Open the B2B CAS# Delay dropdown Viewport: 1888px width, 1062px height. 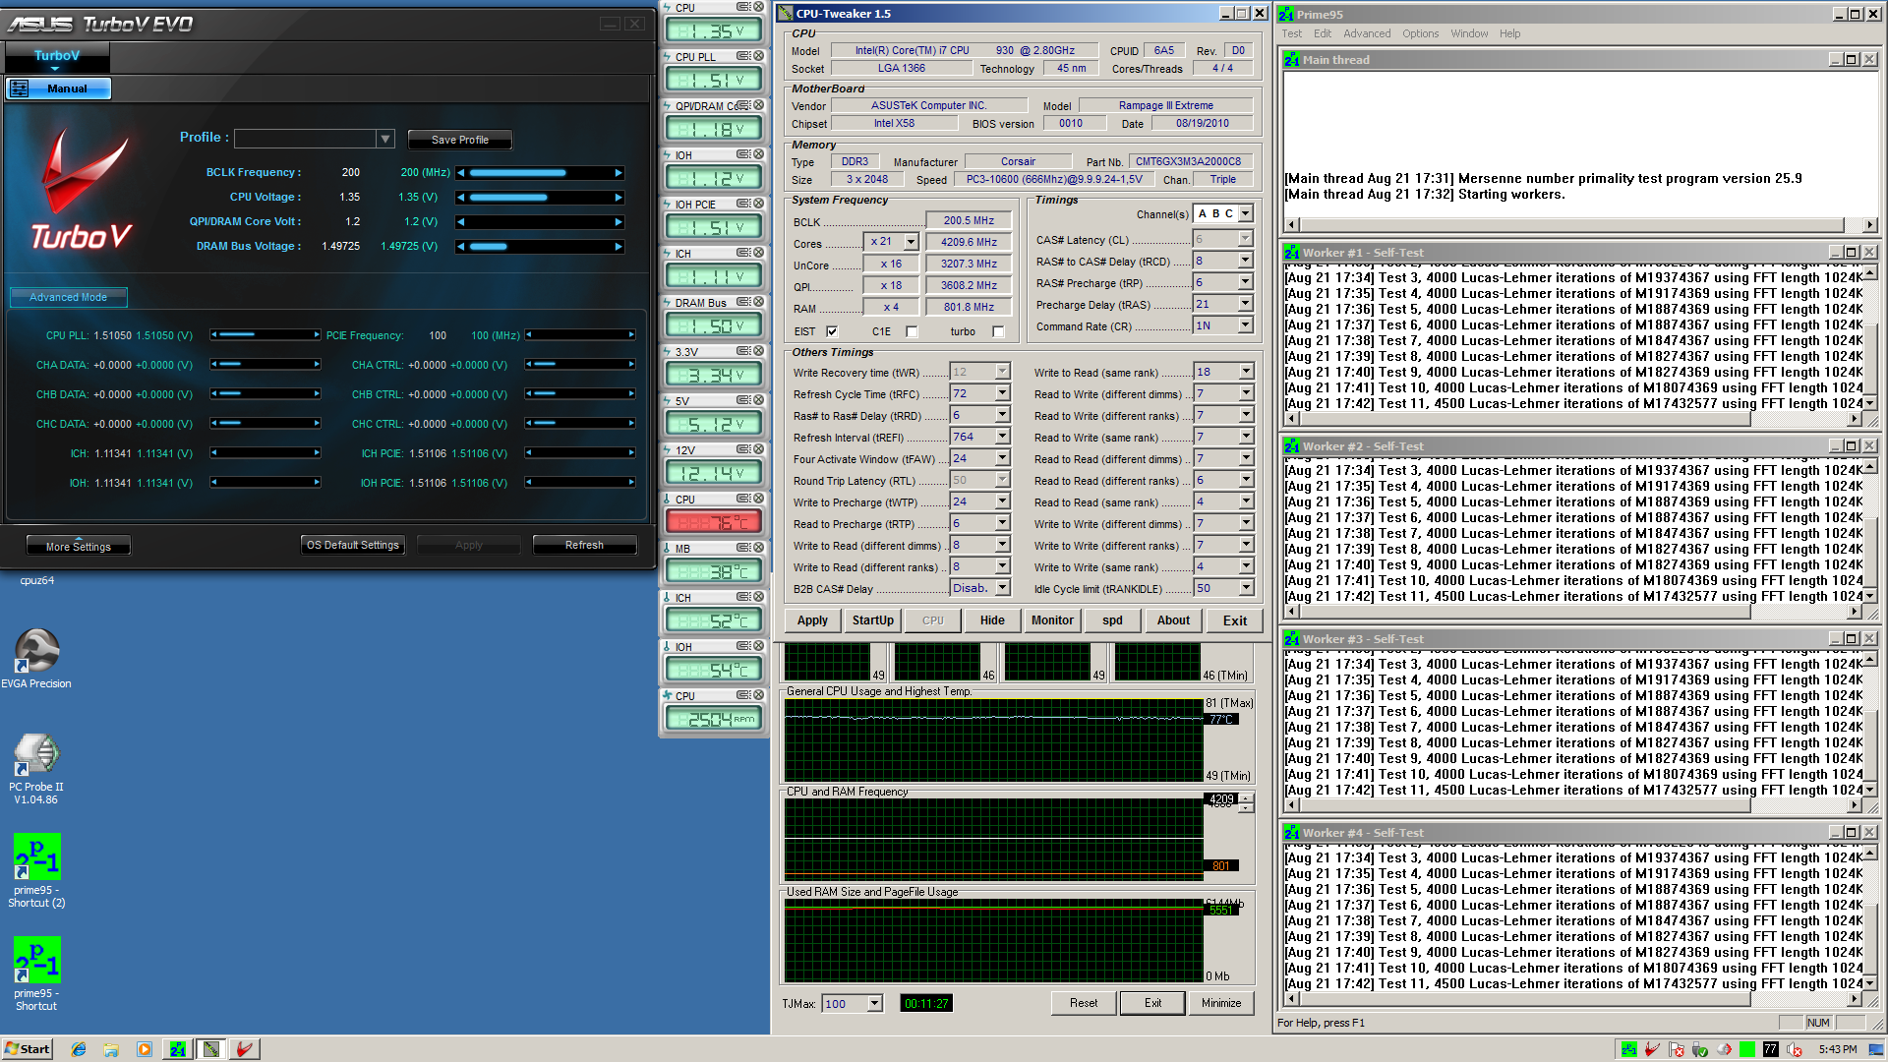(x=1002, y=588)
